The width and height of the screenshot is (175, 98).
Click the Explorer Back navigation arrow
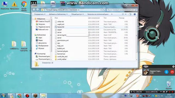(34, 10)
